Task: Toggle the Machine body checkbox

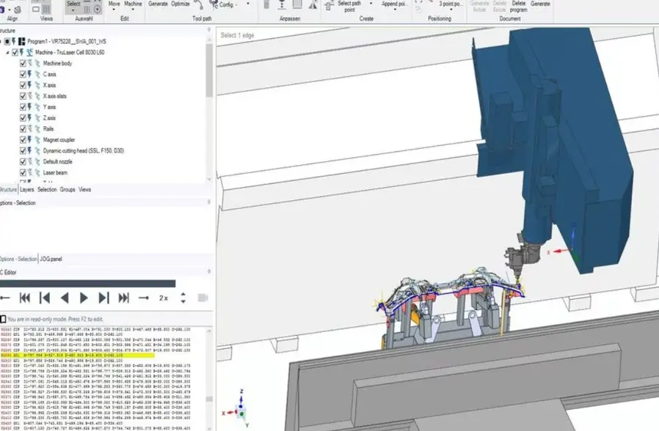Action: 23,63
